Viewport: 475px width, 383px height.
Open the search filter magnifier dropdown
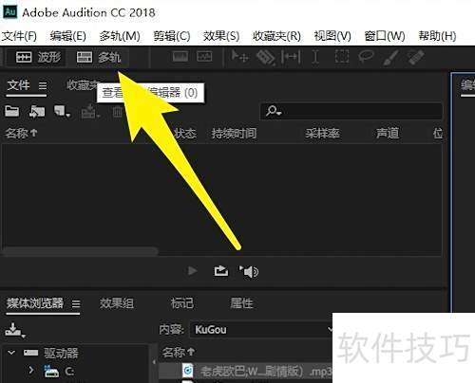point(273,111)
